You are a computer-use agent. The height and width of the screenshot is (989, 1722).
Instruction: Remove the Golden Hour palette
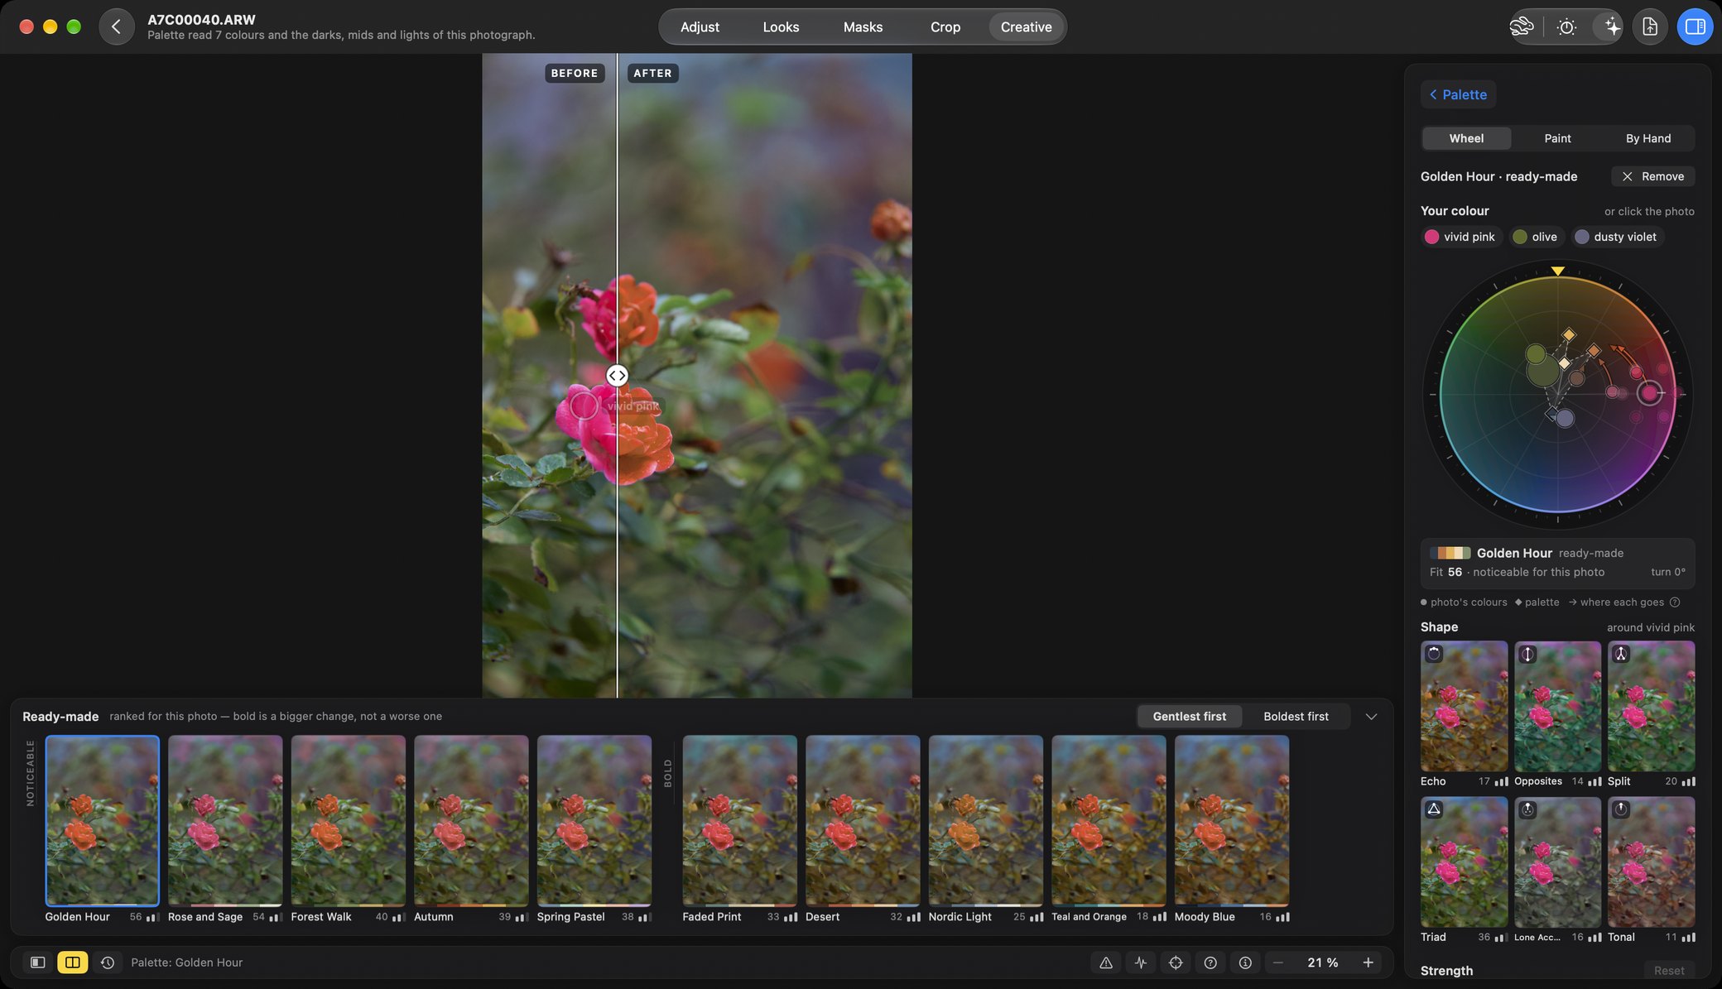[x=1652, y=176]
